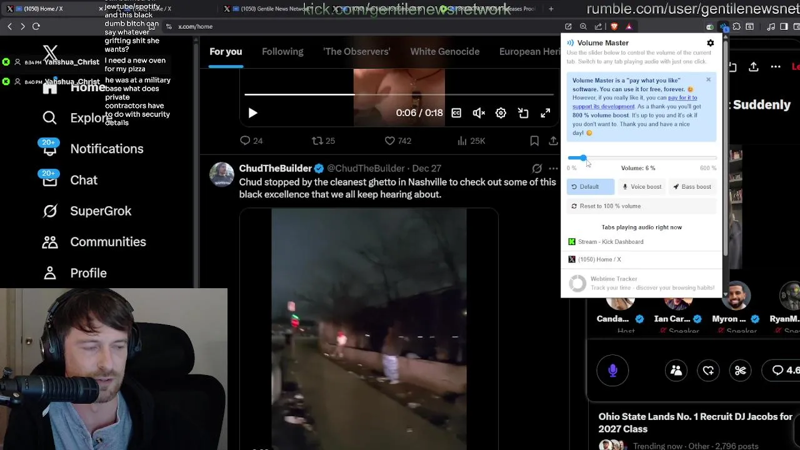The image size is (800, 450).
Task: Click the browser music note toolbar icon
Action: pos(771,26)
